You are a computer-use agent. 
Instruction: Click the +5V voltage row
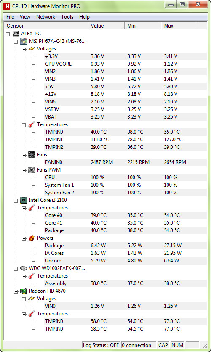(x=126, y=87)
